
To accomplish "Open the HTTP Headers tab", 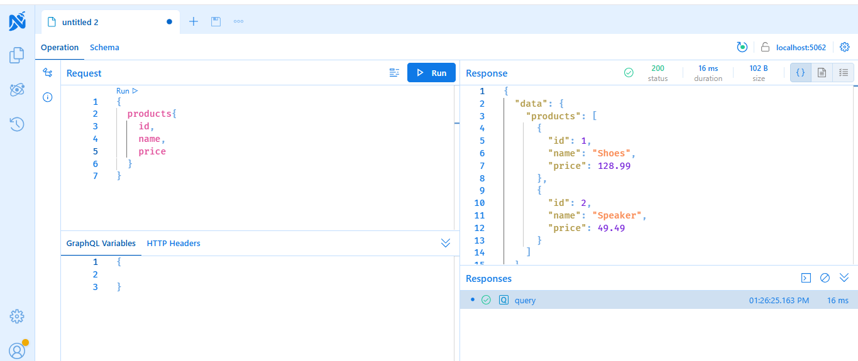I will click(x=173, y=243).
